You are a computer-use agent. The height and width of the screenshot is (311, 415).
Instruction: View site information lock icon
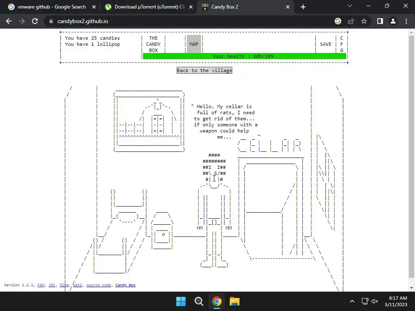pos(51,21)
